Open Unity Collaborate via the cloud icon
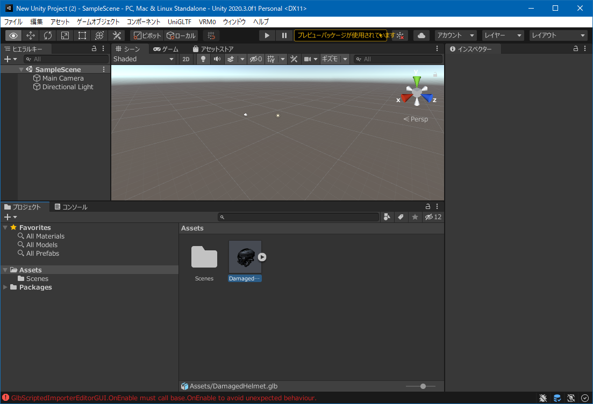This screenshot has width=593, height=404. tap(421, 35)
